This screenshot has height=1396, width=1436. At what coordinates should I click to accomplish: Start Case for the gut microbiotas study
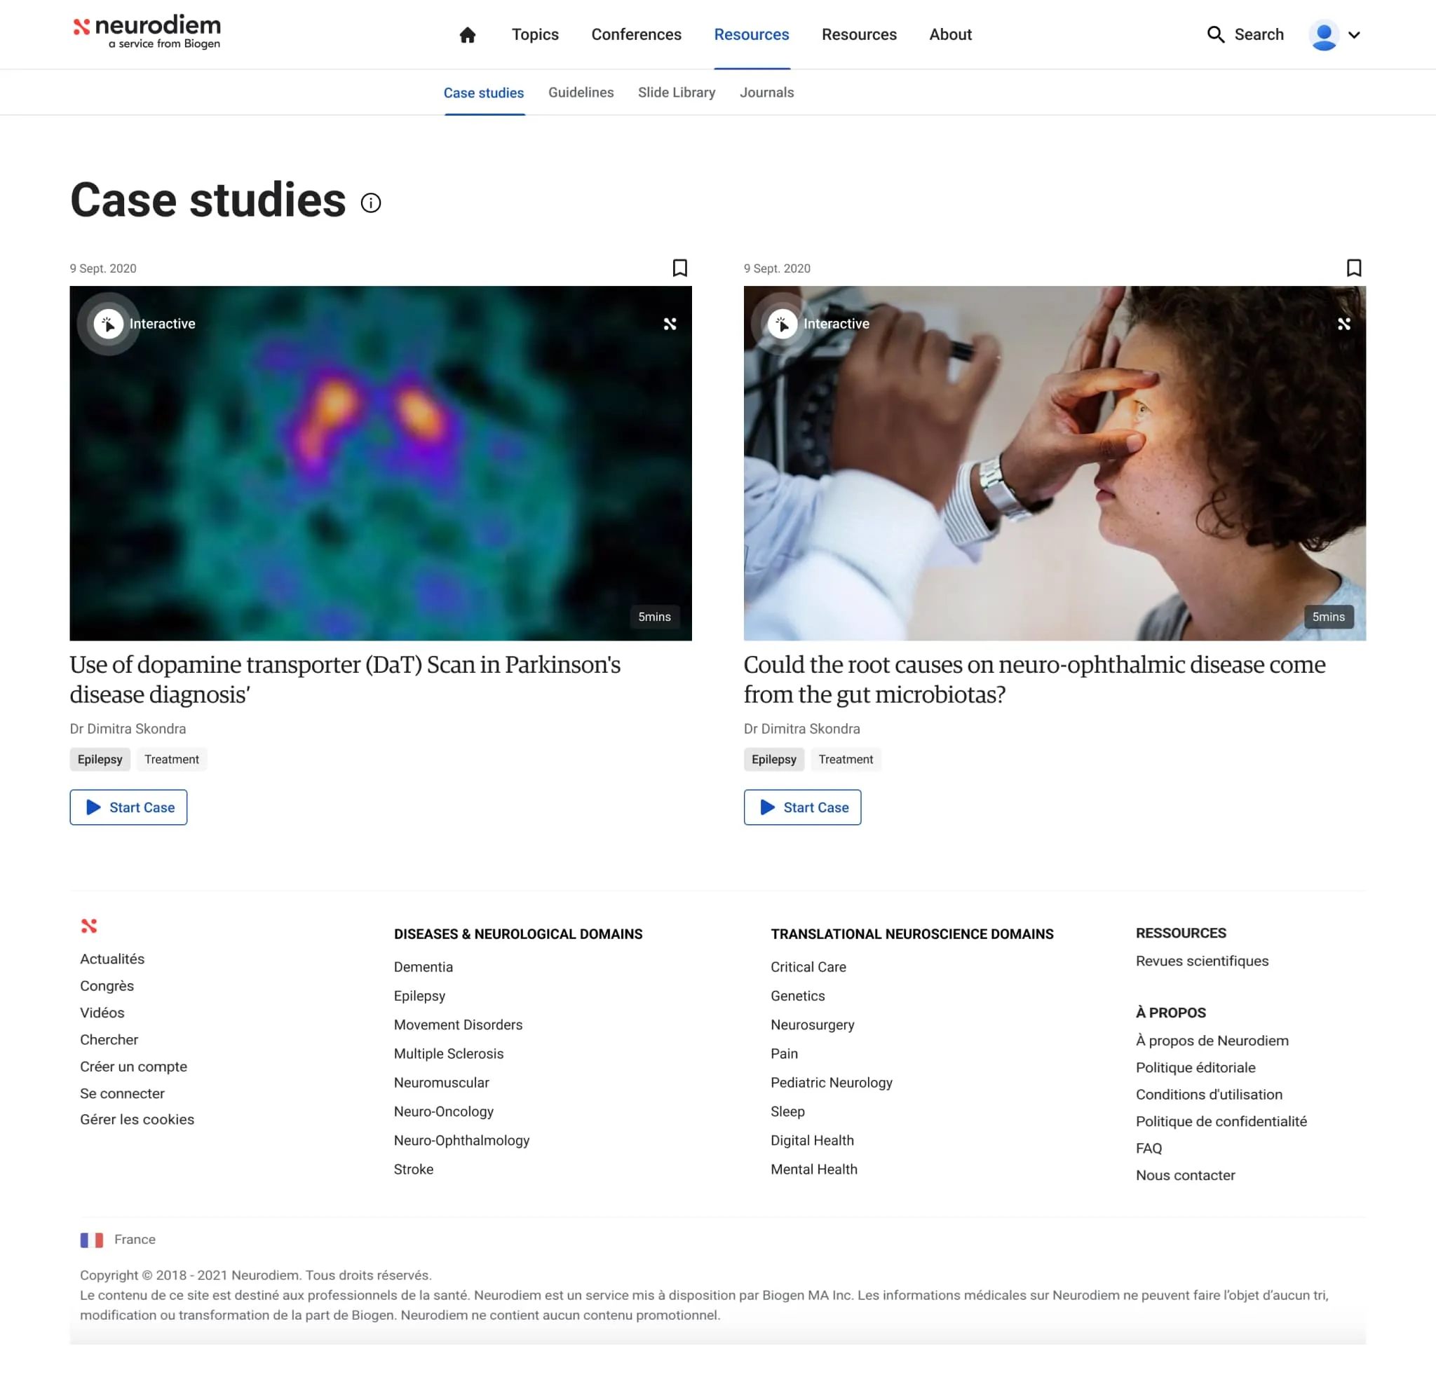coord(802,807)
